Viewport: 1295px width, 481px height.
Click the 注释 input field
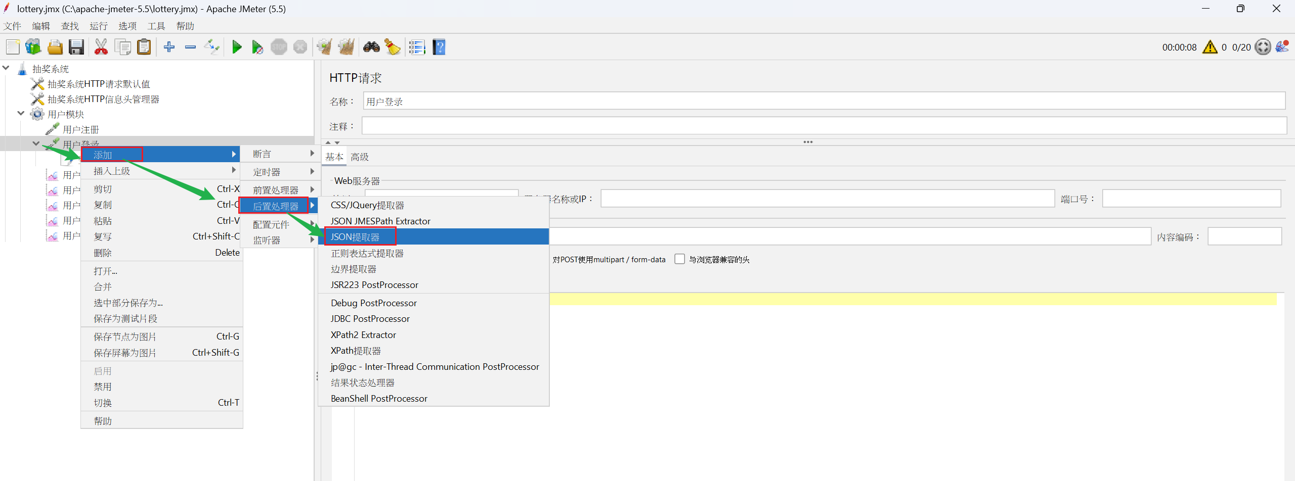(824, 126)
